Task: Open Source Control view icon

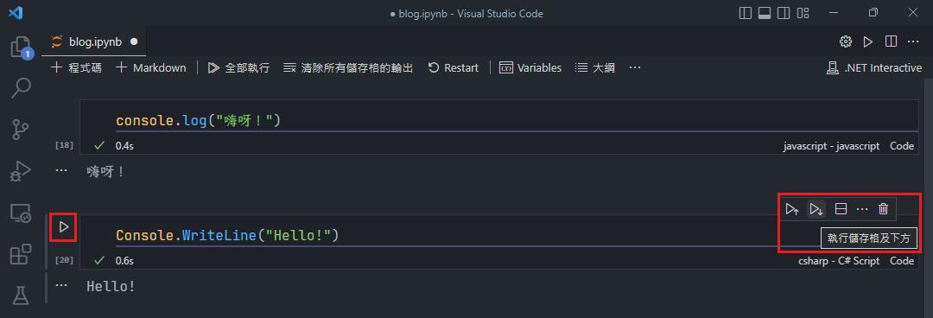Action: point(21,129)
